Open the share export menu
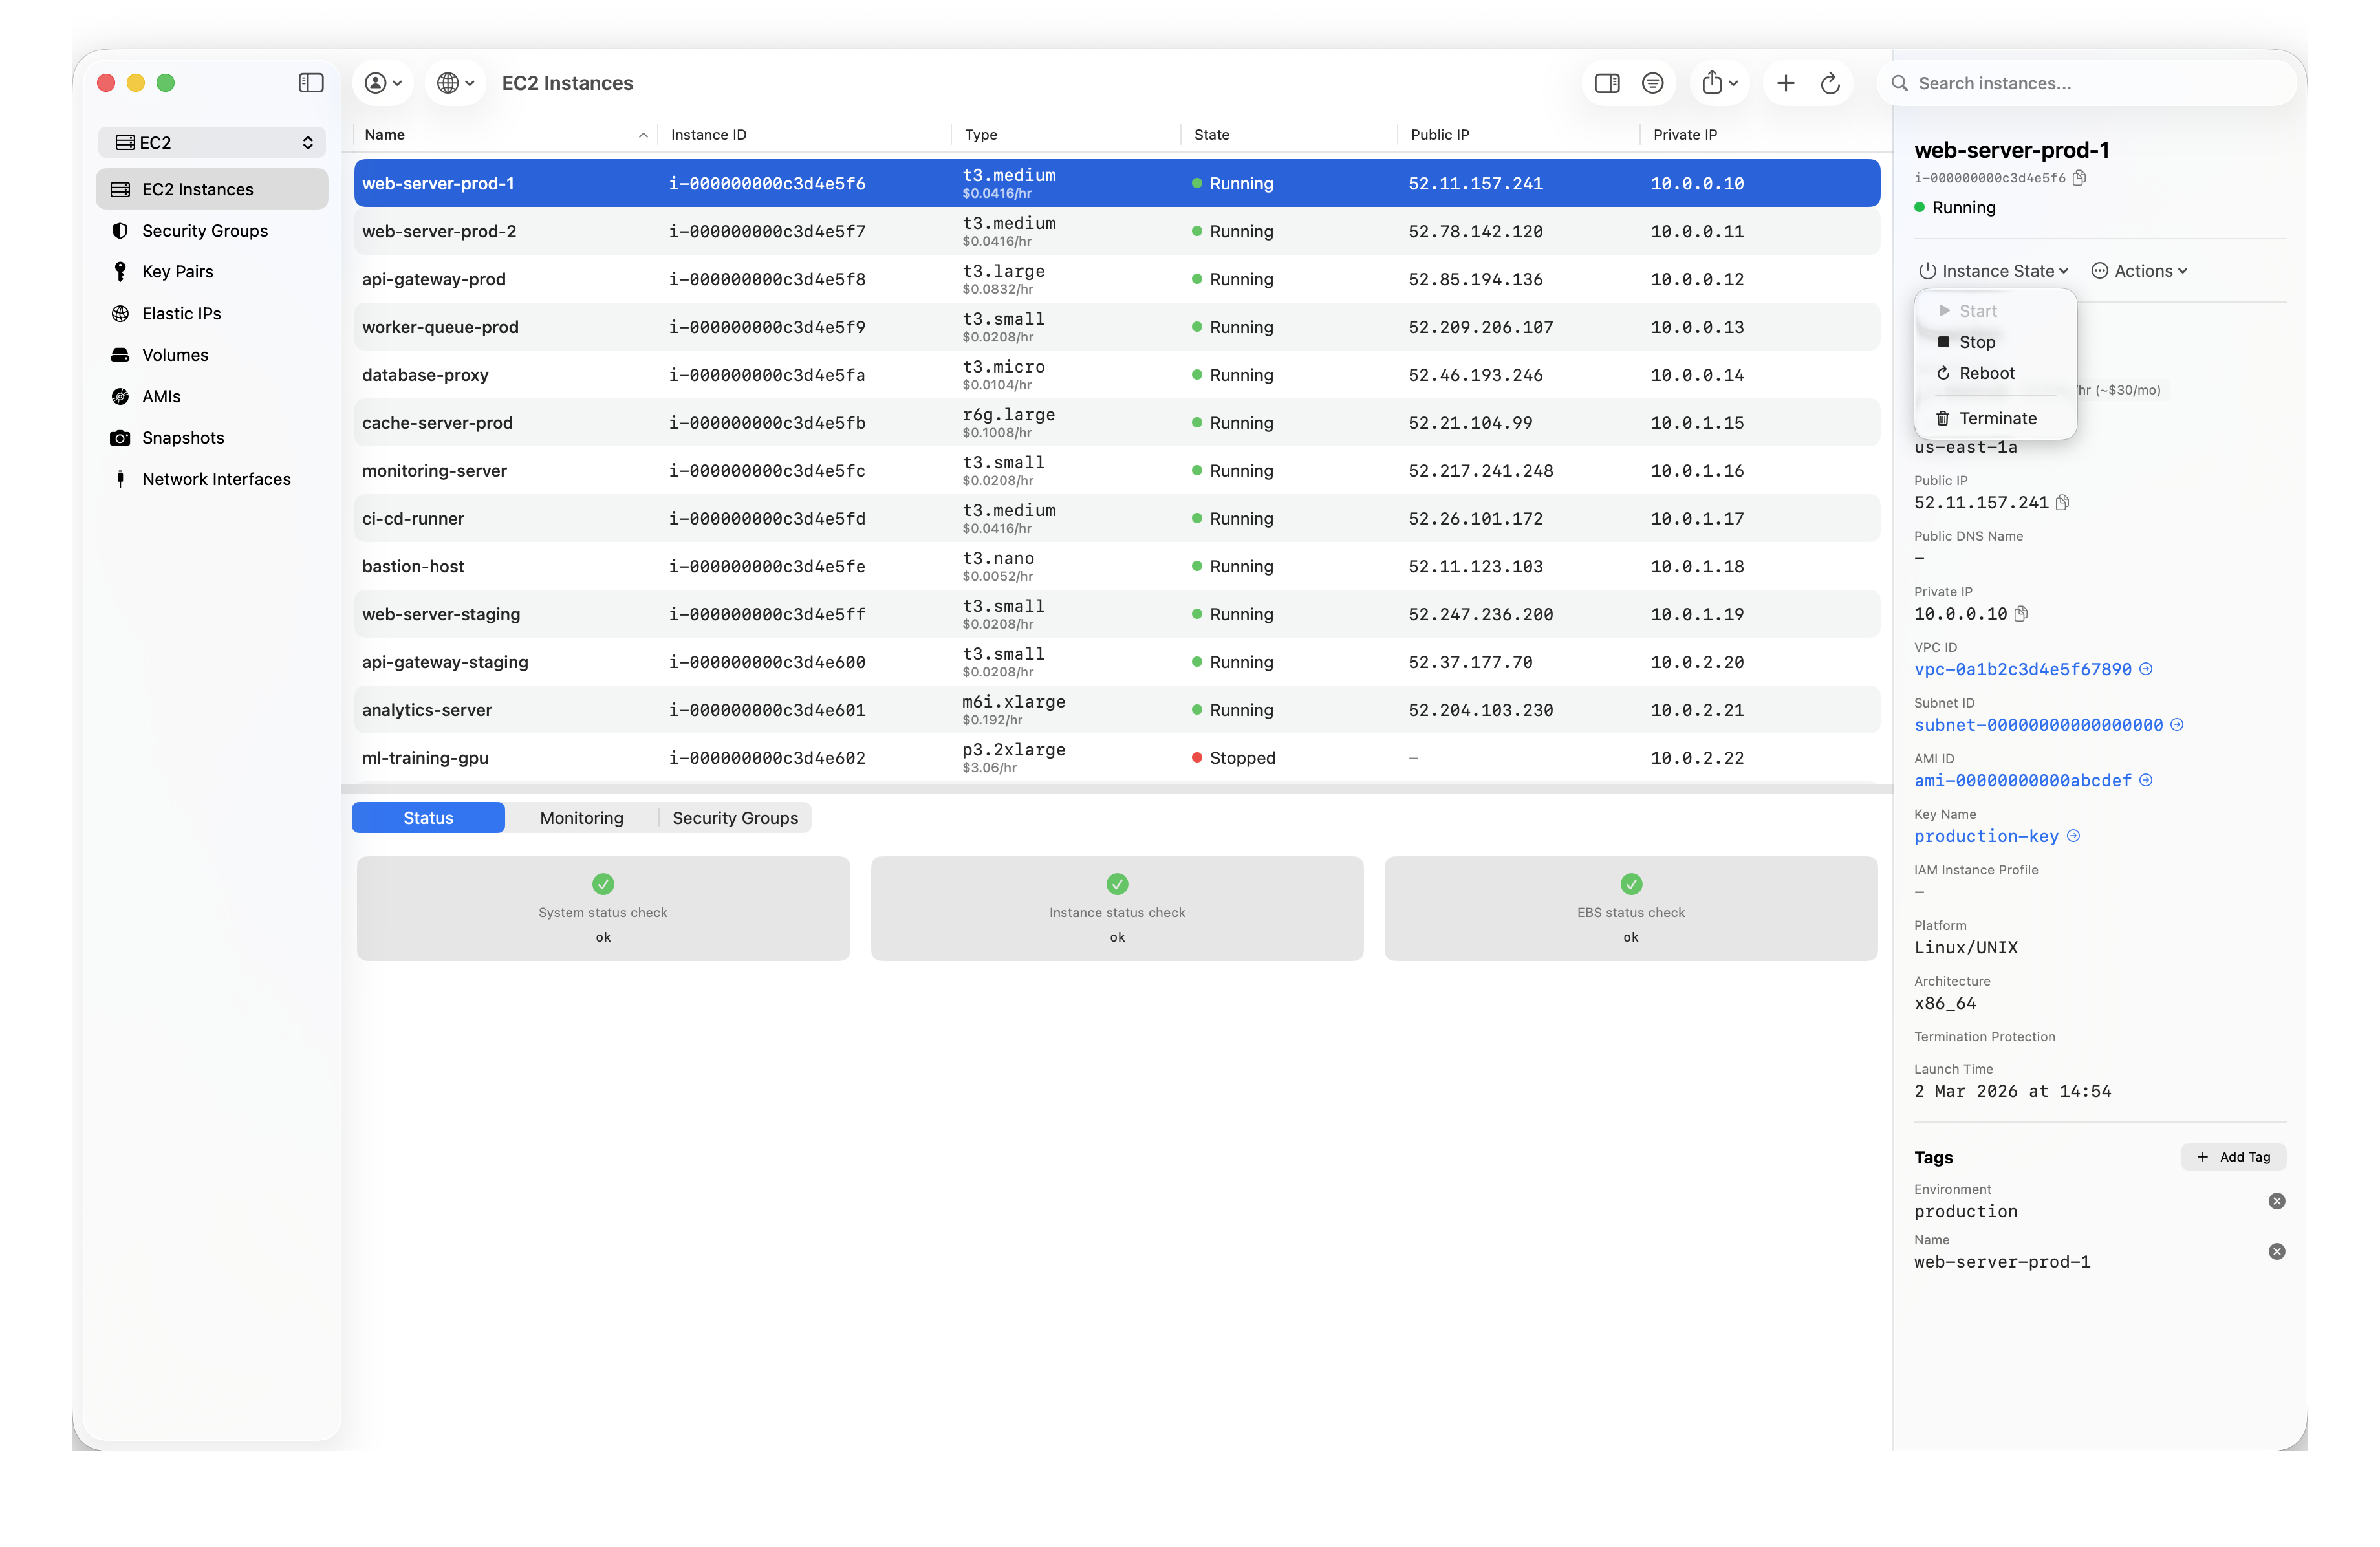The image size is (2380, 1547). click(x=1720, y=83)
